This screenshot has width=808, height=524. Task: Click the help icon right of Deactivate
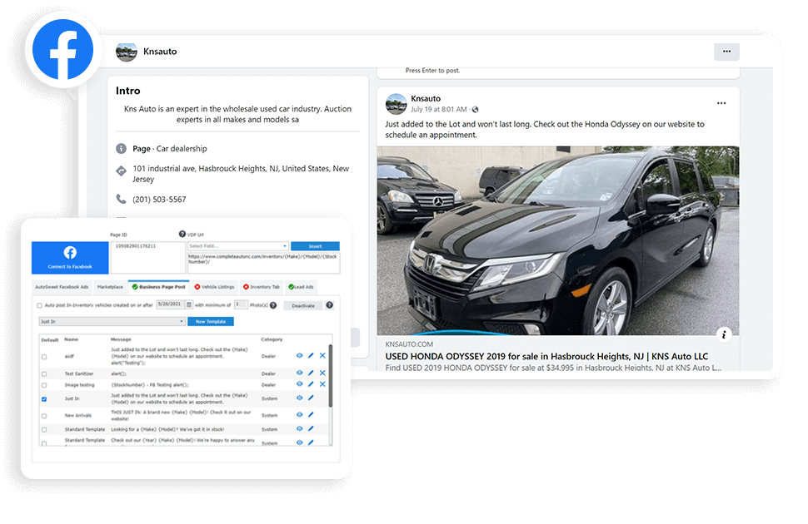coord(329,305)
